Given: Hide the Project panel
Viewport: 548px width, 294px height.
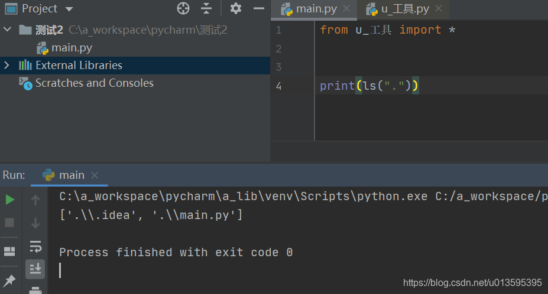Looking at the screenshot, I should click(258, 8).
